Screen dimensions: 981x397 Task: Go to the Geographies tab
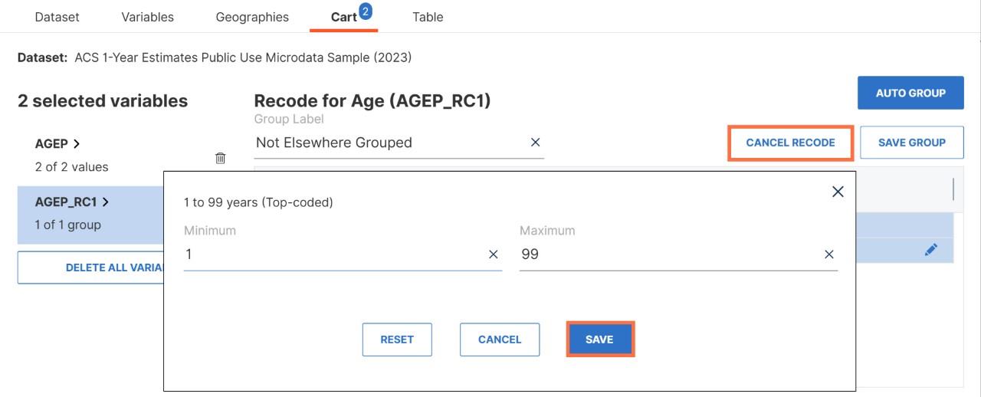252,17
